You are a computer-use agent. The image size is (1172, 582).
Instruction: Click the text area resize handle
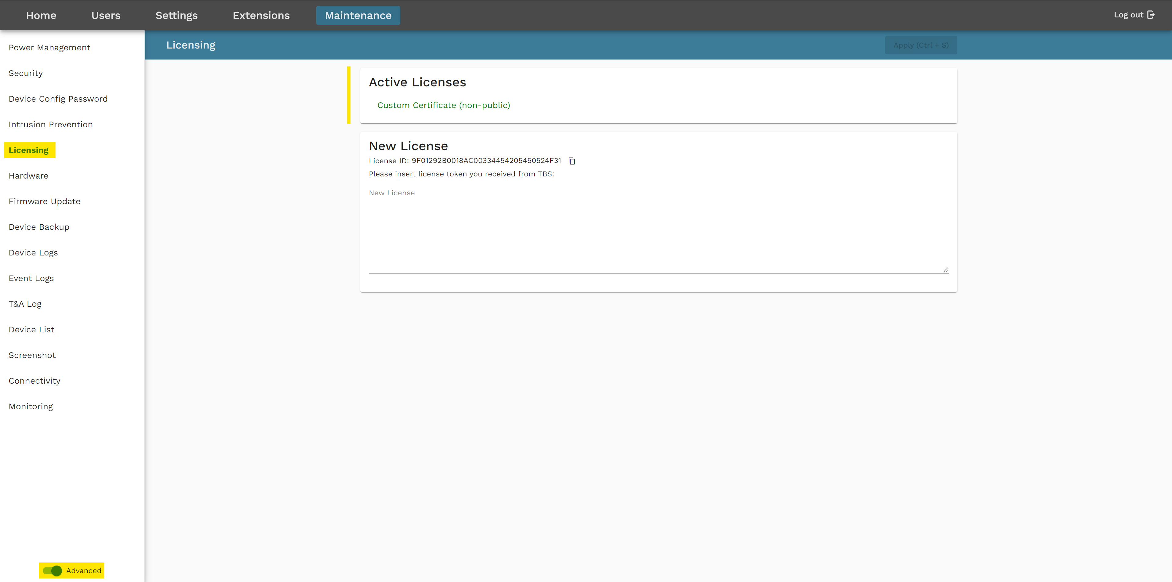tap(946, 269)
